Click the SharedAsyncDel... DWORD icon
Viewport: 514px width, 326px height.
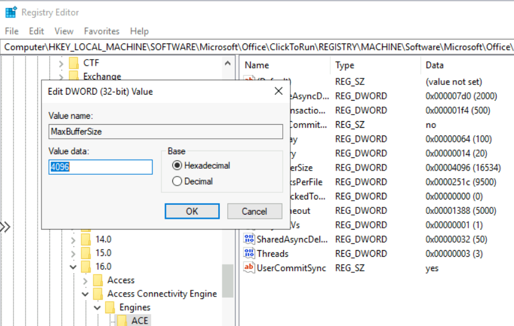249,239
